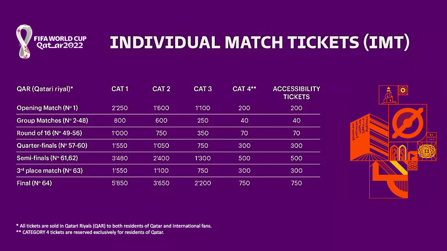The height and width of the screenshot is (251, 447).
Task: Click the CAT 4** column header
Action: click(244, 89)
